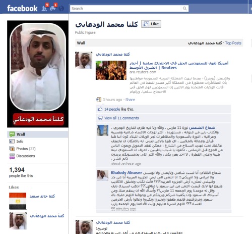This screenshot has height=234, width=252.
Task: Open Egyptian flag liked page thumbnail
Action: click(x=18, y=201)
